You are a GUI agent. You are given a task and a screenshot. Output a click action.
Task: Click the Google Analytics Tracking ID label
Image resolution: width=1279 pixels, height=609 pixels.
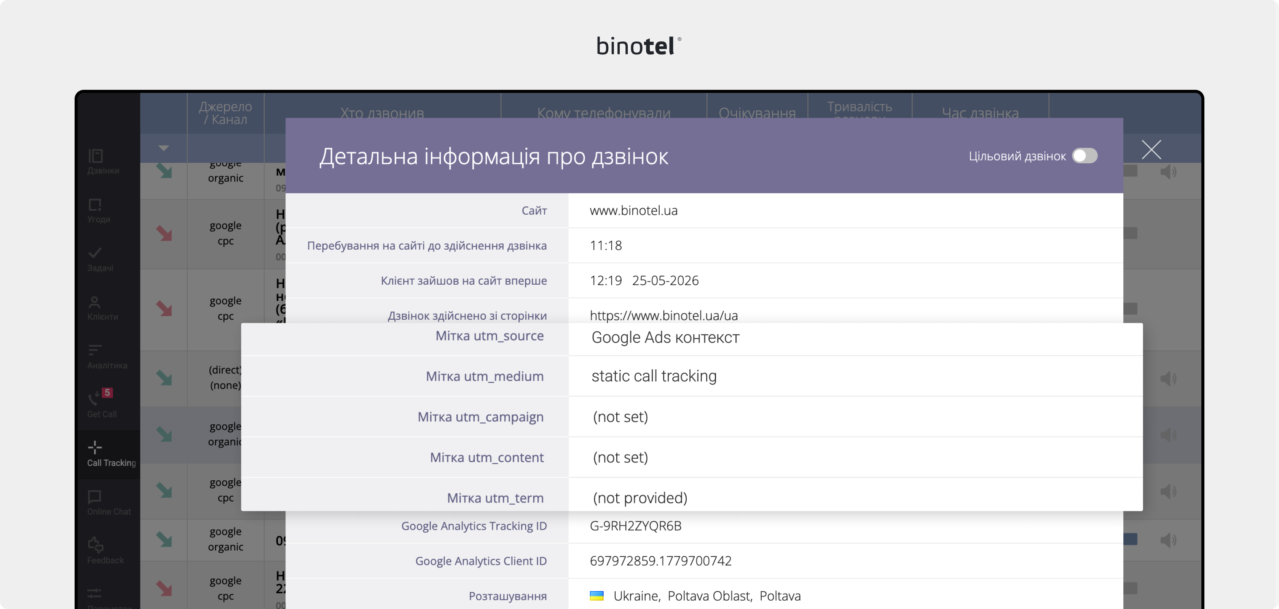point(474,526)
